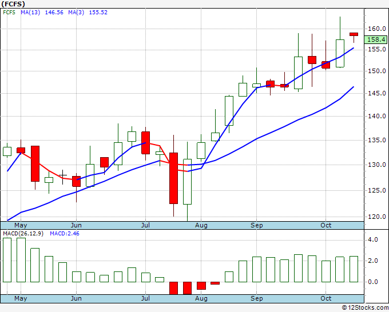Viewport: 389px width, 312px height.
Task: Click the 0.0 MACD axis label
Action: click(x=373, y=282)
